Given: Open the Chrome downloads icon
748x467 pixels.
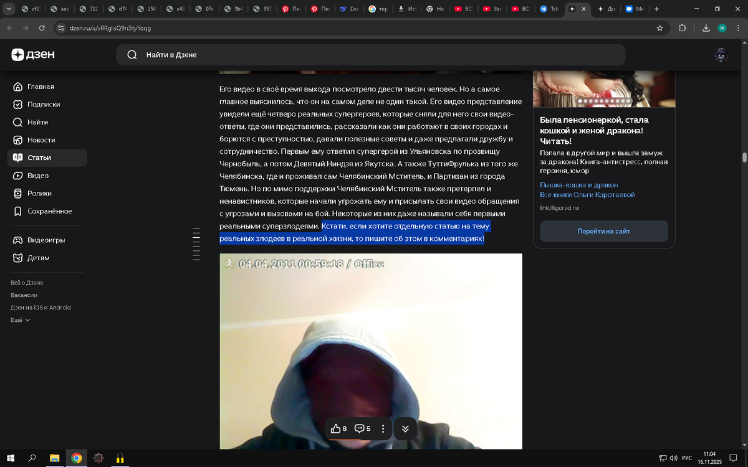Looking at the screenshot, I should coord(706,28).
